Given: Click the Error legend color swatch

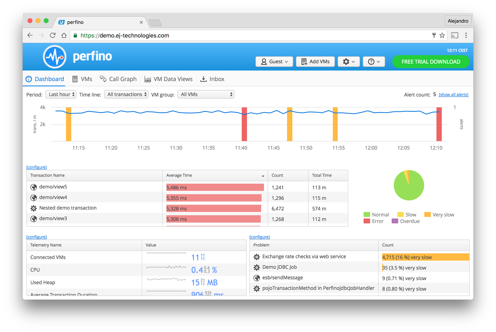Looking at the screenshot, I should tap(367, 221).
